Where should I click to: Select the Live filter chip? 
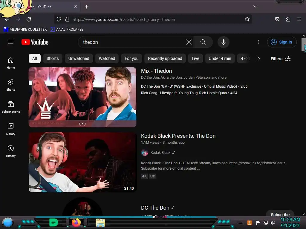click(x=195, y=58)
